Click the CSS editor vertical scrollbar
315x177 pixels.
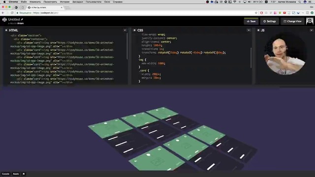(251, 58)
